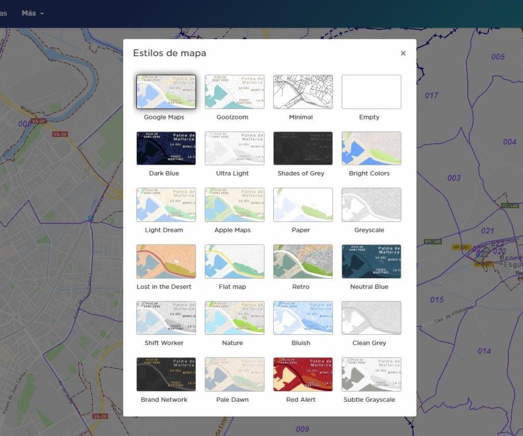523x436 pixels.
Task: Pick the Minimal map style
Action: (x=303, y=92)
